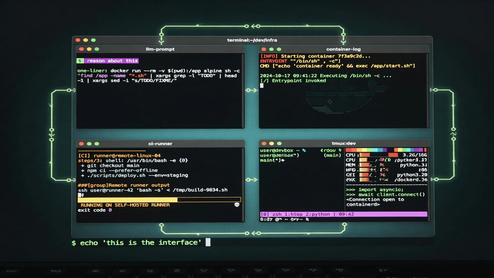Select the 1:htop tab in tmux status bar
This screenshot has width=494, height=278.
click(293, 214)
